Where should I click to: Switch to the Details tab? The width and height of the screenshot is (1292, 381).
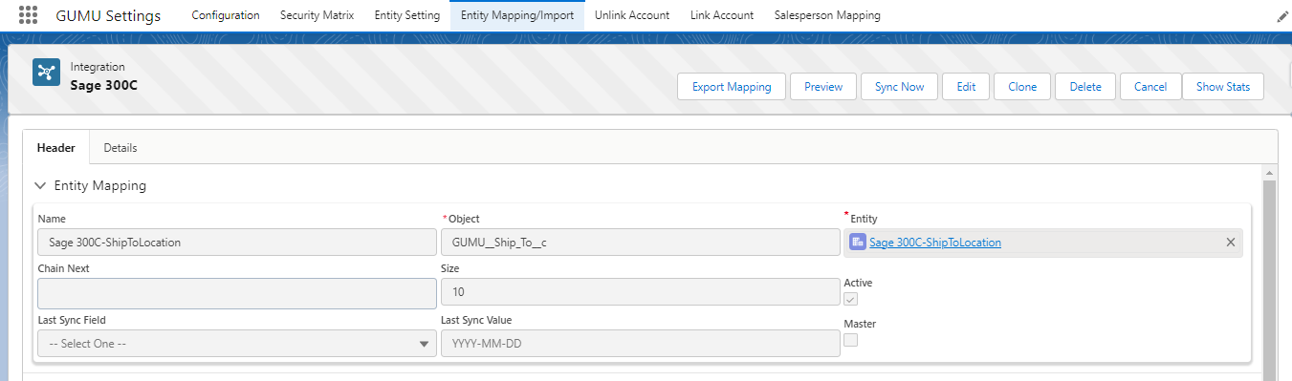click(120, 148)
